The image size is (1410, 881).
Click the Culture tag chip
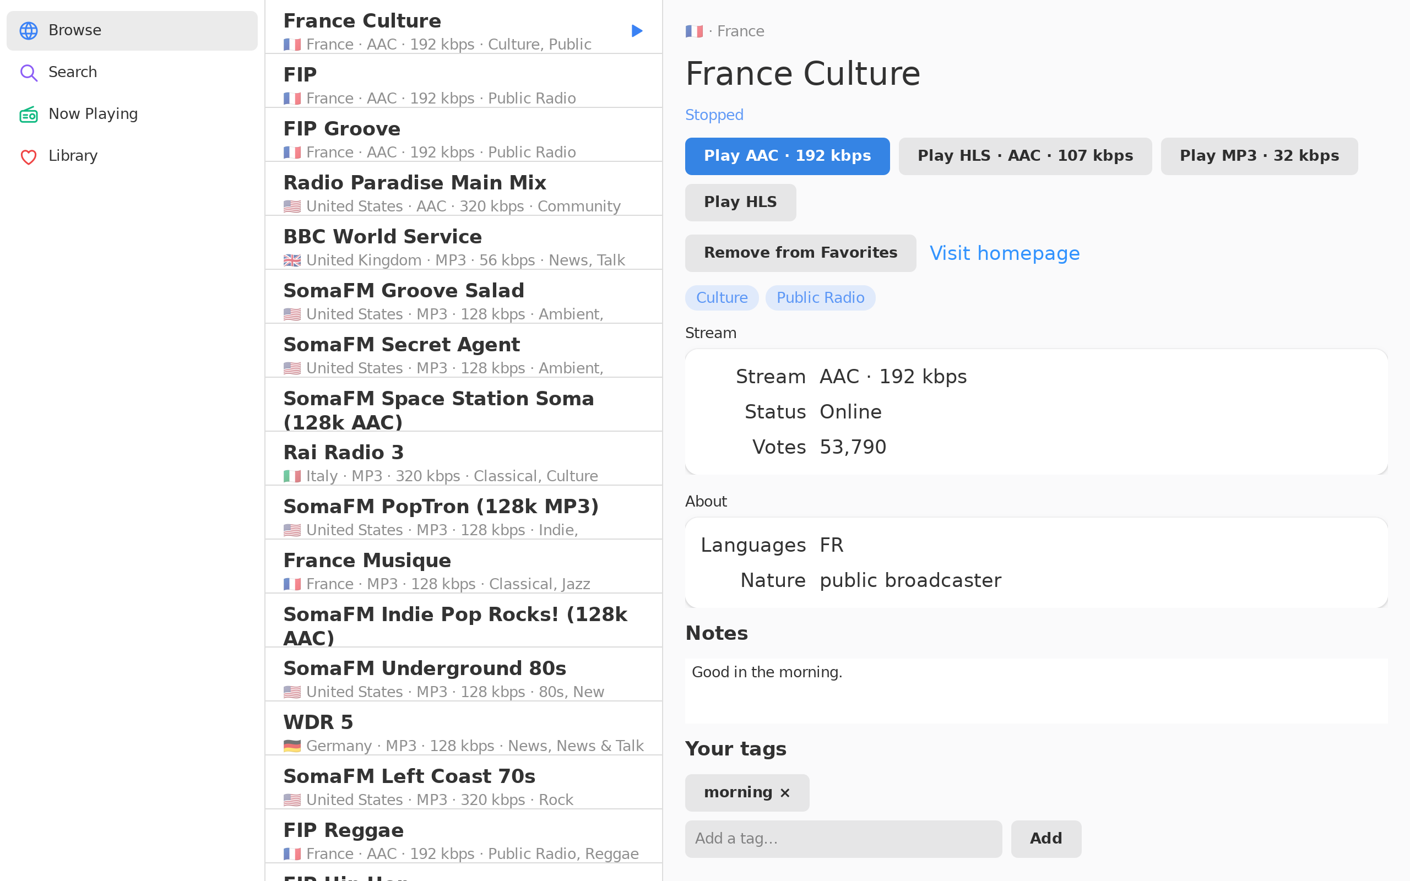(722, 298)
